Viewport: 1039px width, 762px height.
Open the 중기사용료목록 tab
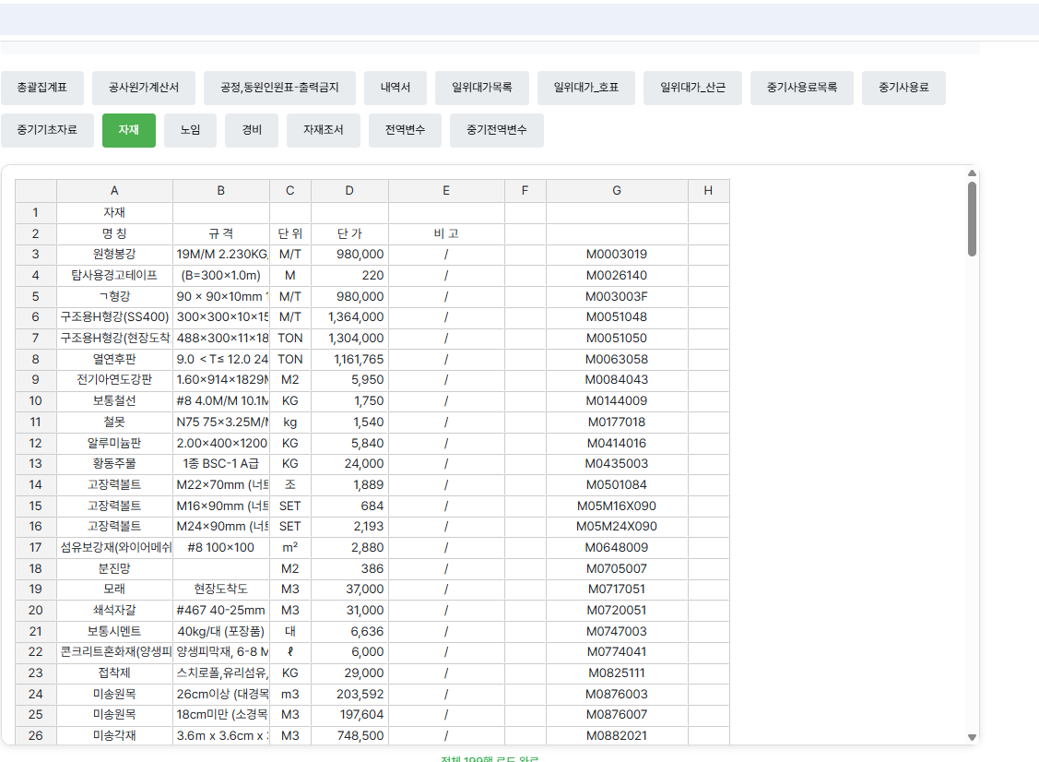[801, 88]
